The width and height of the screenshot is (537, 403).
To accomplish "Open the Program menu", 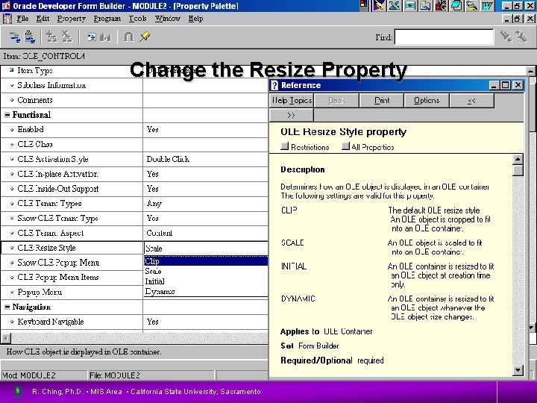I will pos(107,19).
